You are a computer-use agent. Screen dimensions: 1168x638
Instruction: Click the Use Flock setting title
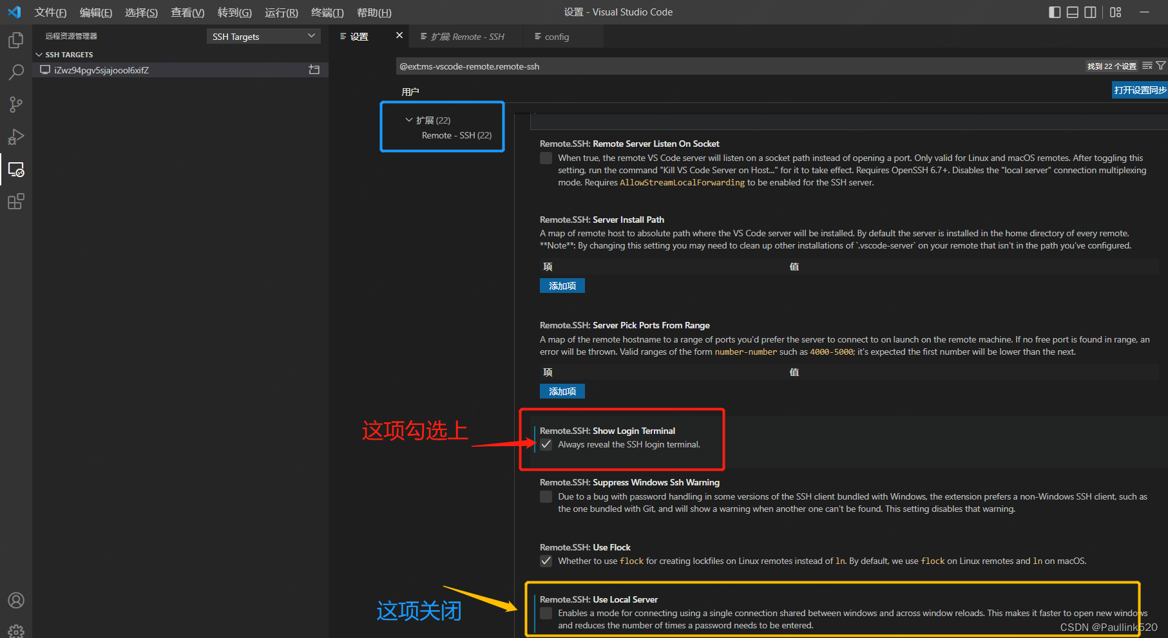pos(585,547)
